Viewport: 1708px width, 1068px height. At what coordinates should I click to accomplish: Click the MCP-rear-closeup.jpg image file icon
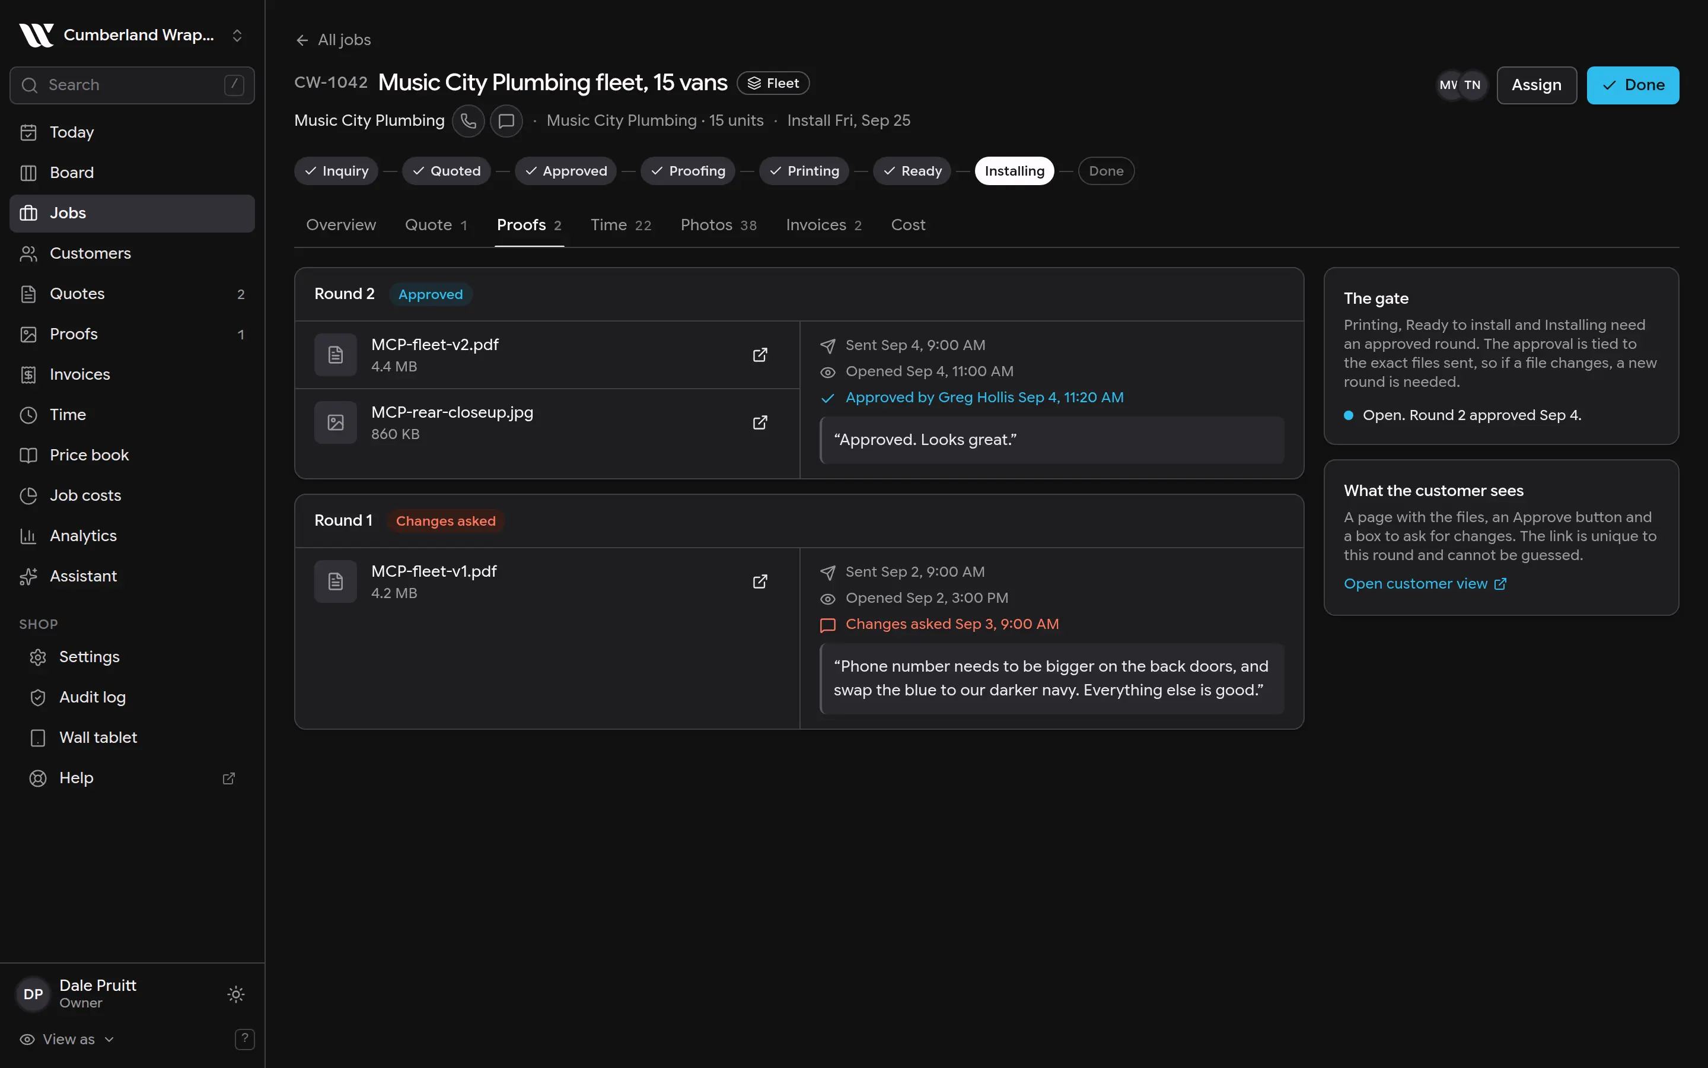tap(335, 422)
